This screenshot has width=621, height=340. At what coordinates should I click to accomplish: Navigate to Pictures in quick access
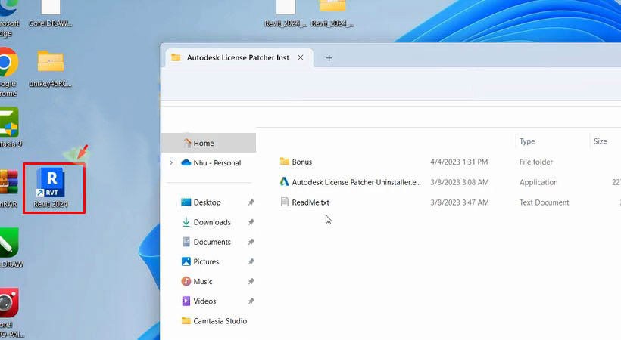206,261
